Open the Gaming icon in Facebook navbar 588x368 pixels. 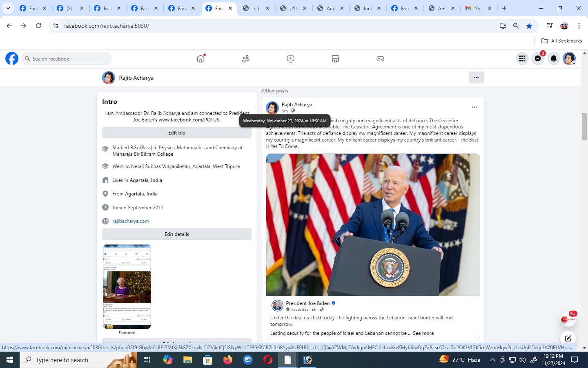click(x=380, y=59)
